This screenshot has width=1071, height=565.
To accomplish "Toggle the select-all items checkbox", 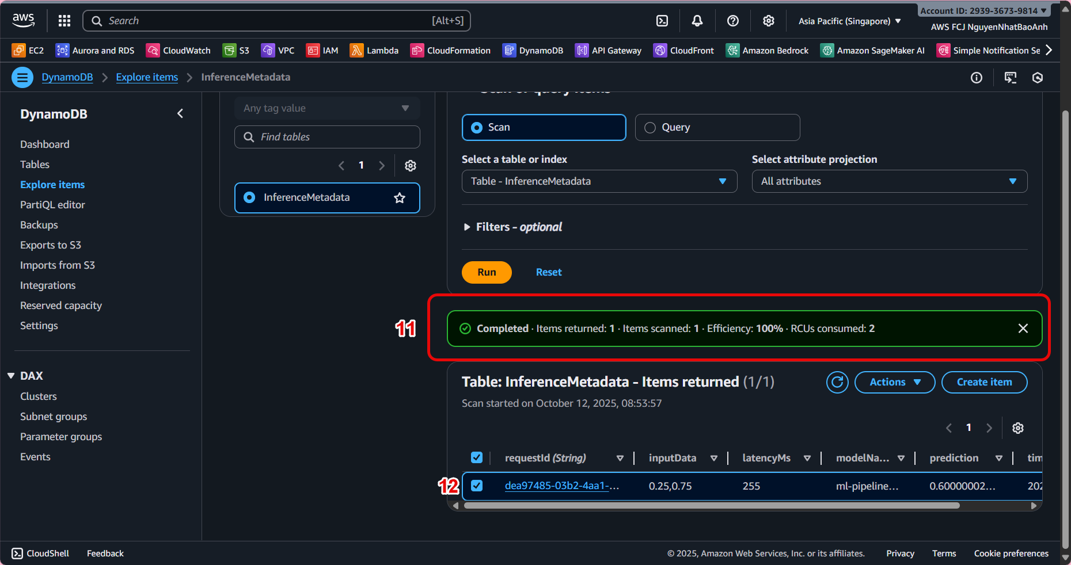I will 477,457.
